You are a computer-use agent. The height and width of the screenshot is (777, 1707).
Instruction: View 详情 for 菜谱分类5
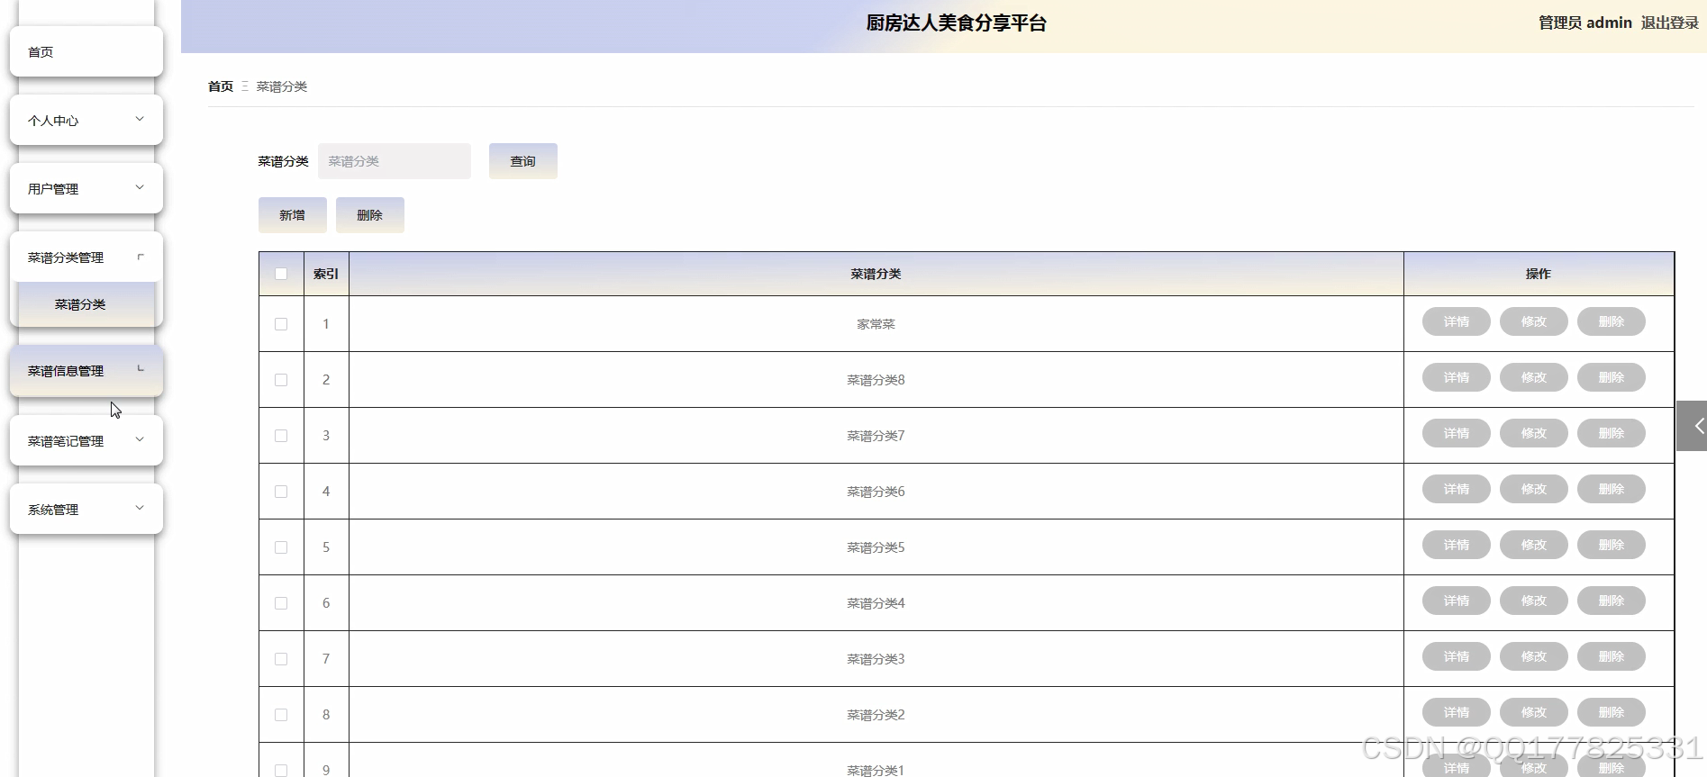tap(1457, 545)
